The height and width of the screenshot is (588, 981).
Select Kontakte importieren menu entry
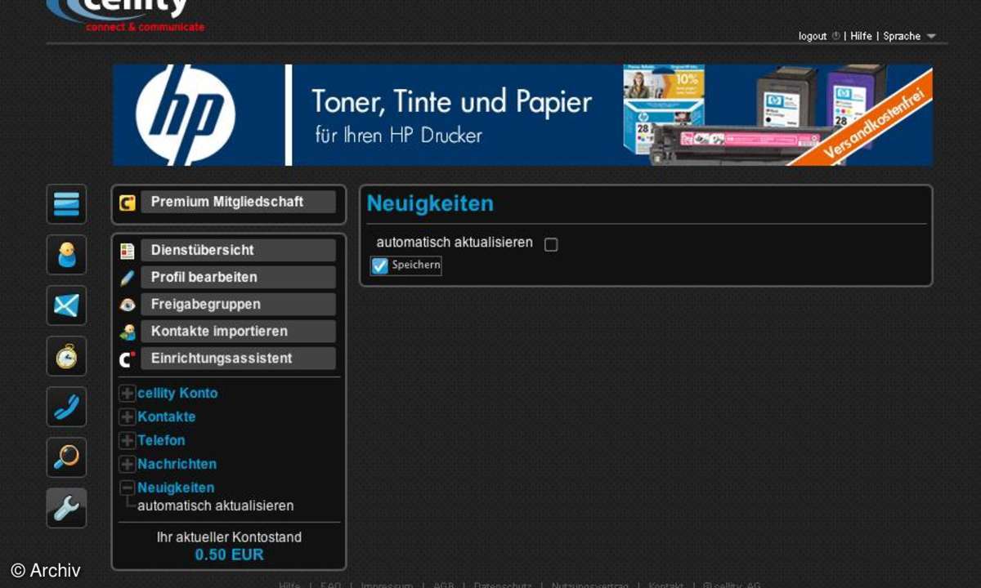pos(238,331)
